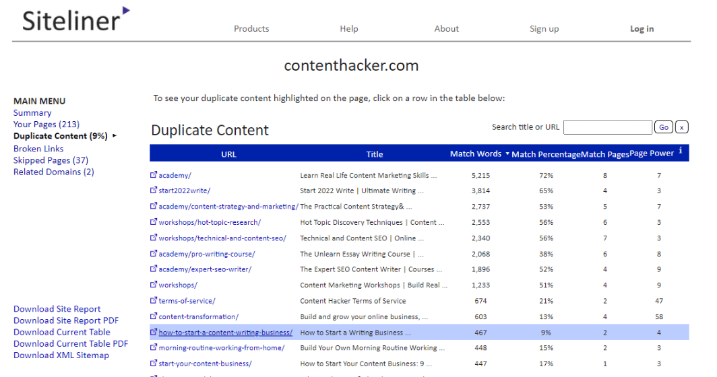Sort by Match Pages column header
Image resolution: width=717 pixels, height=377 pixels.
(x=605, y=154)
